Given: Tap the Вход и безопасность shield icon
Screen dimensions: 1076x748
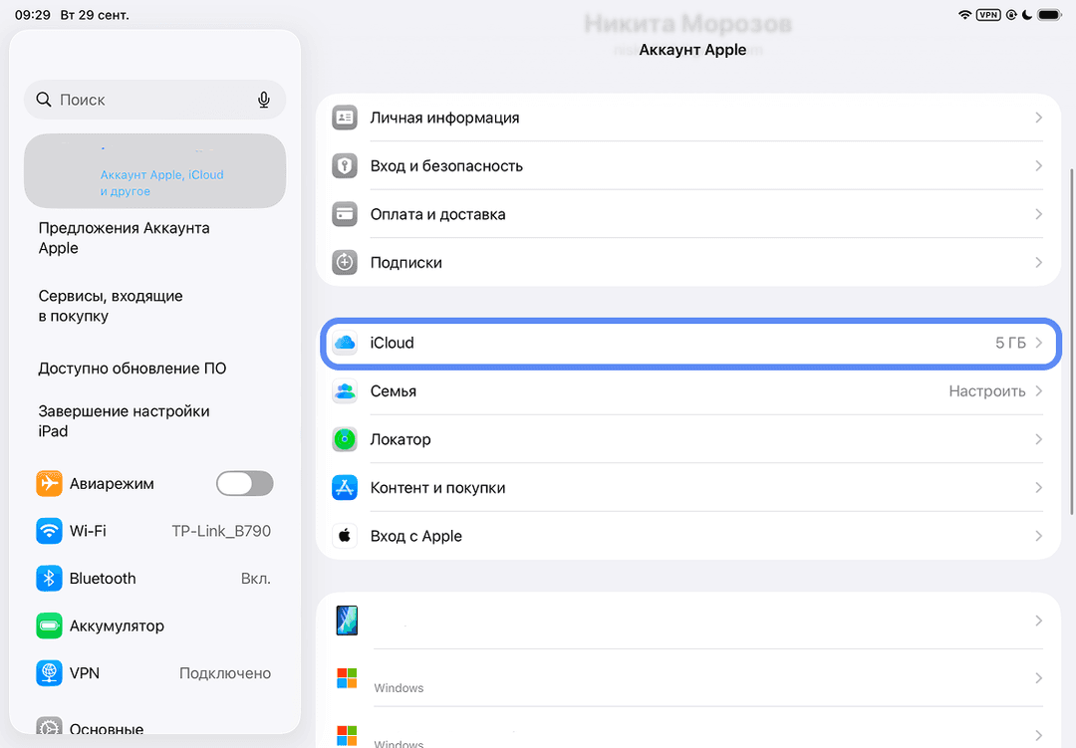Looking at the screenshot, I should click(345, 166).
